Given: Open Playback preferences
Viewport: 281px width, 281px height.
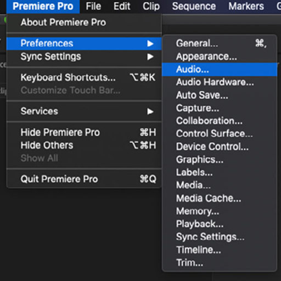Looking at the screenshot, I should [x=220, y=224].
